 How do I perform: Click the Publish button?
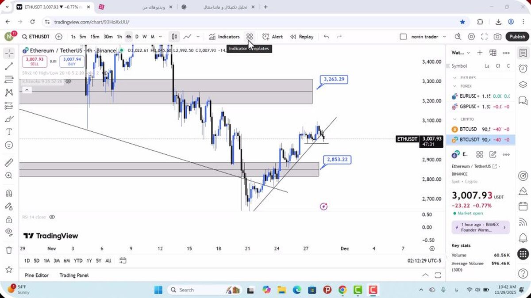coord(517,37)
